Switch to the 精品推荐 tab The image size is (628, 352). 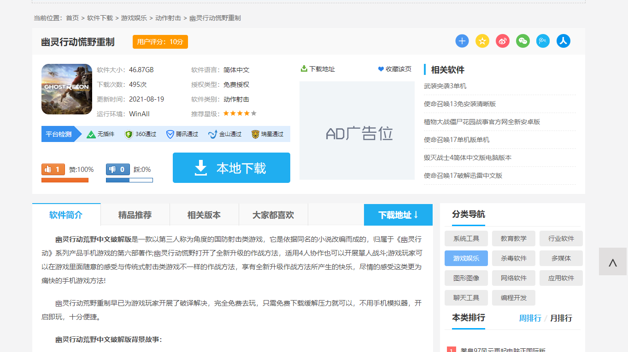[135, 214]
